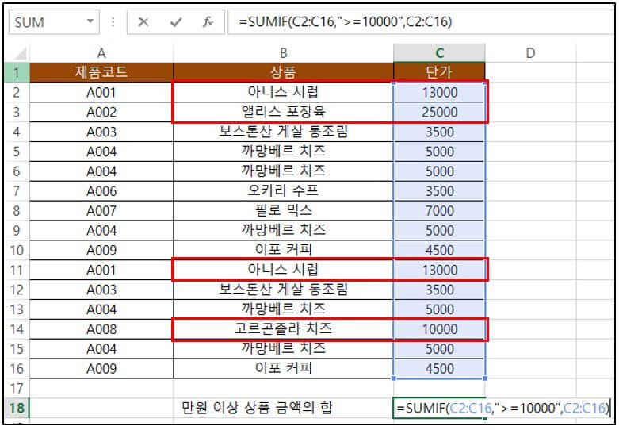Select cell A3 with A002
Viewport: 619px width, 430px height.
point(101,112)
